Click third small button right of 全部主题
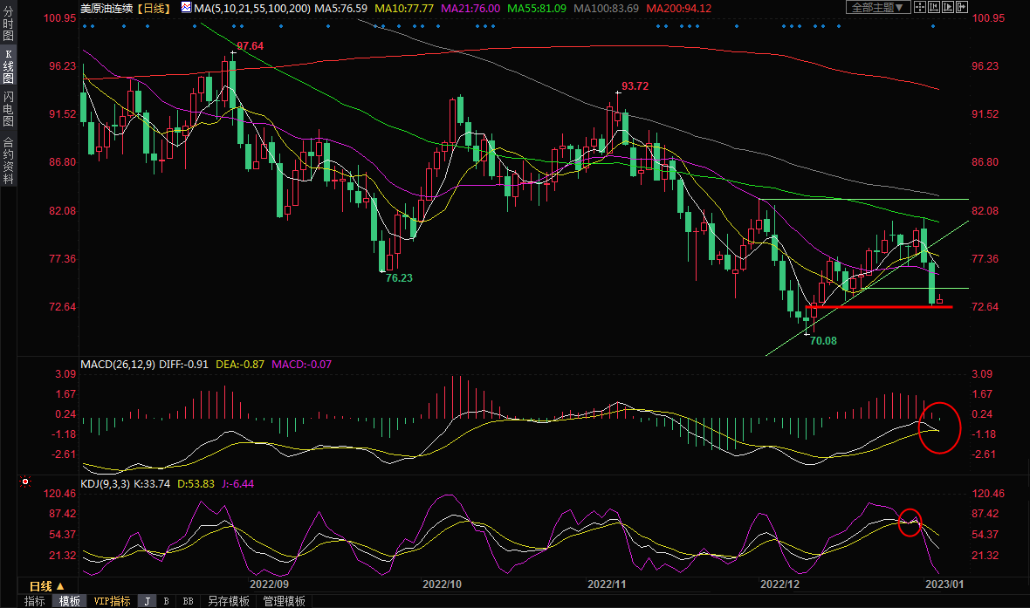Image resolution: width=1030 pixels, height=608 pixels. tap(949, 7)
